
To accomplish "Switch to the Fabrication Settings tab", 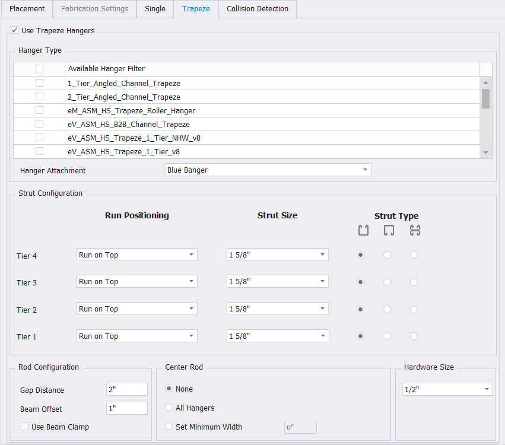I will click(x=95, y=9).
